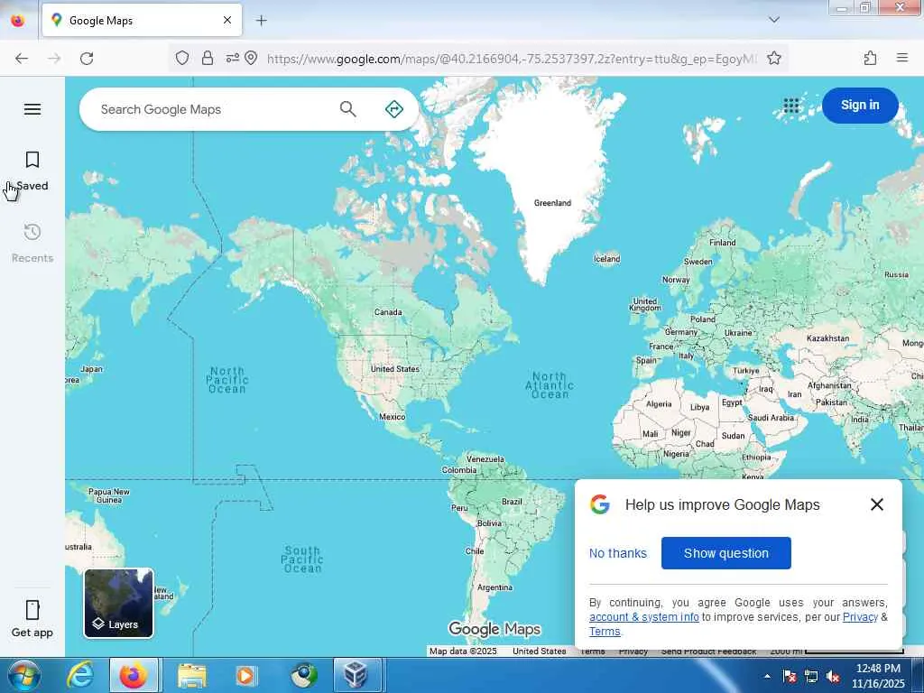The image size is (924, 693).
Task: Open Directions with the blue diamond icon
Action: (x=393, y=109)
